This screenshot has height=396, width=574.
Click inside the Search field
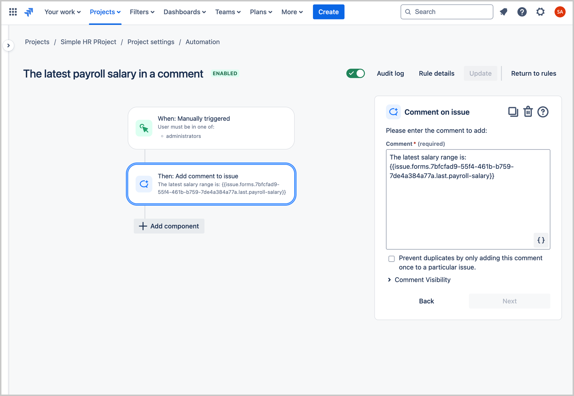pyautogui.click(x=447, y=12)
